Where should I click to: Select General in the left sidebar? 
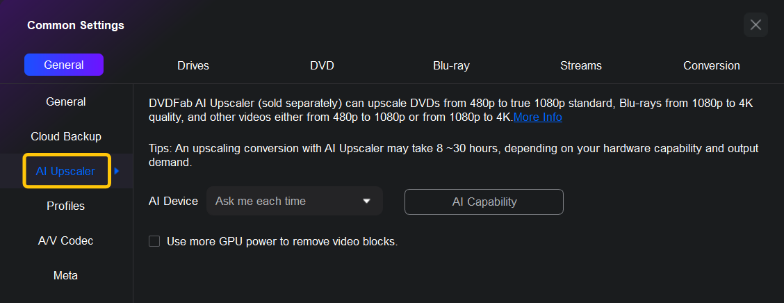point(66,101)
